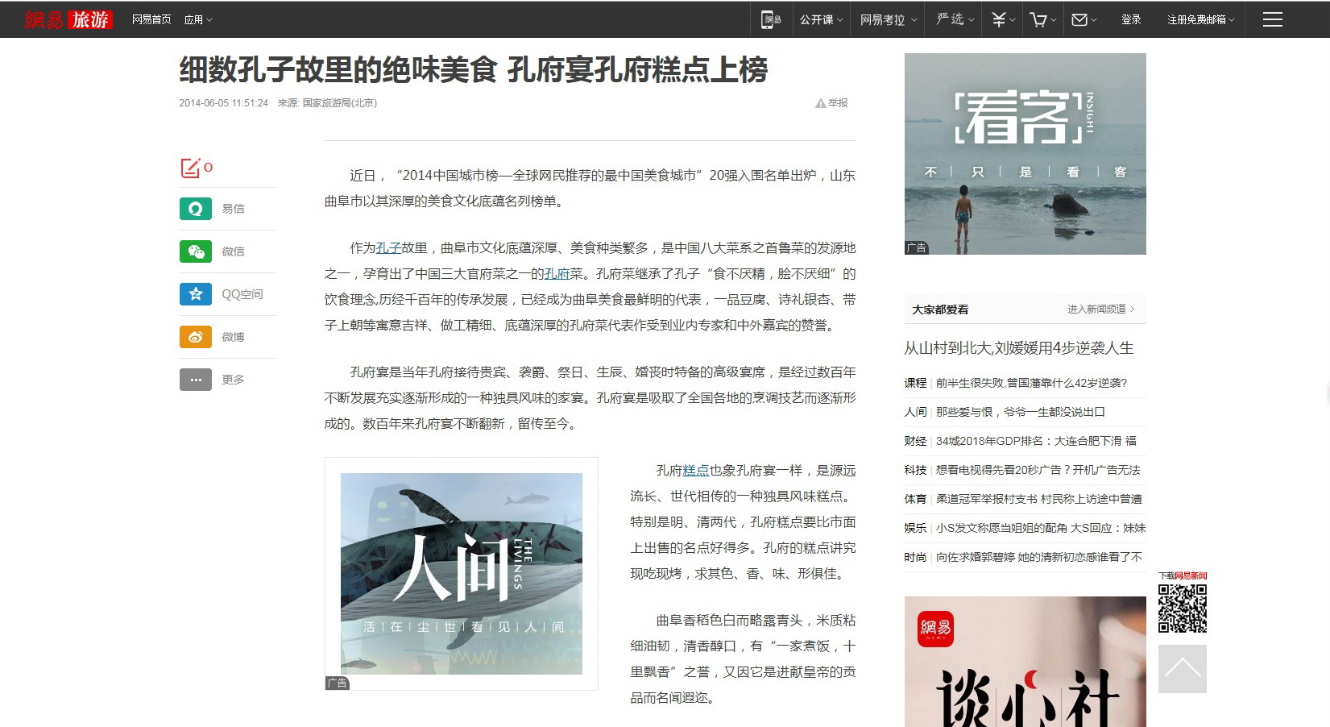
Task: Open headline 从山村到北大 article
Action: (1018, 348)
